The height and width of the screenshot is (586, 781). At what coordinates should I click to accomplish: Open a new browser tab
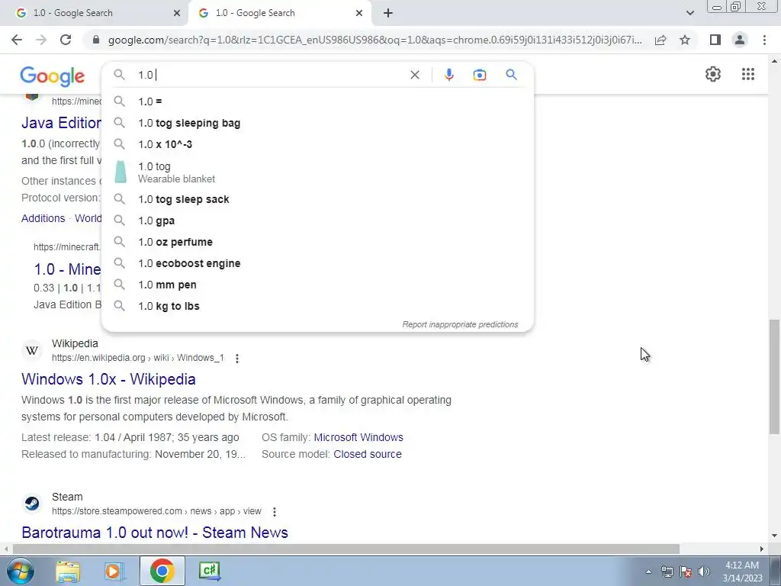(388, 13)
